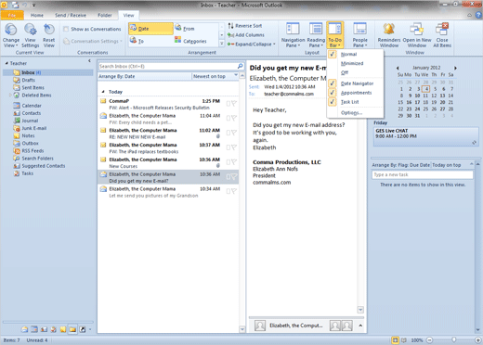483x345 pixels.
Task: Select the Inbox folder
Action: [48, 72]
